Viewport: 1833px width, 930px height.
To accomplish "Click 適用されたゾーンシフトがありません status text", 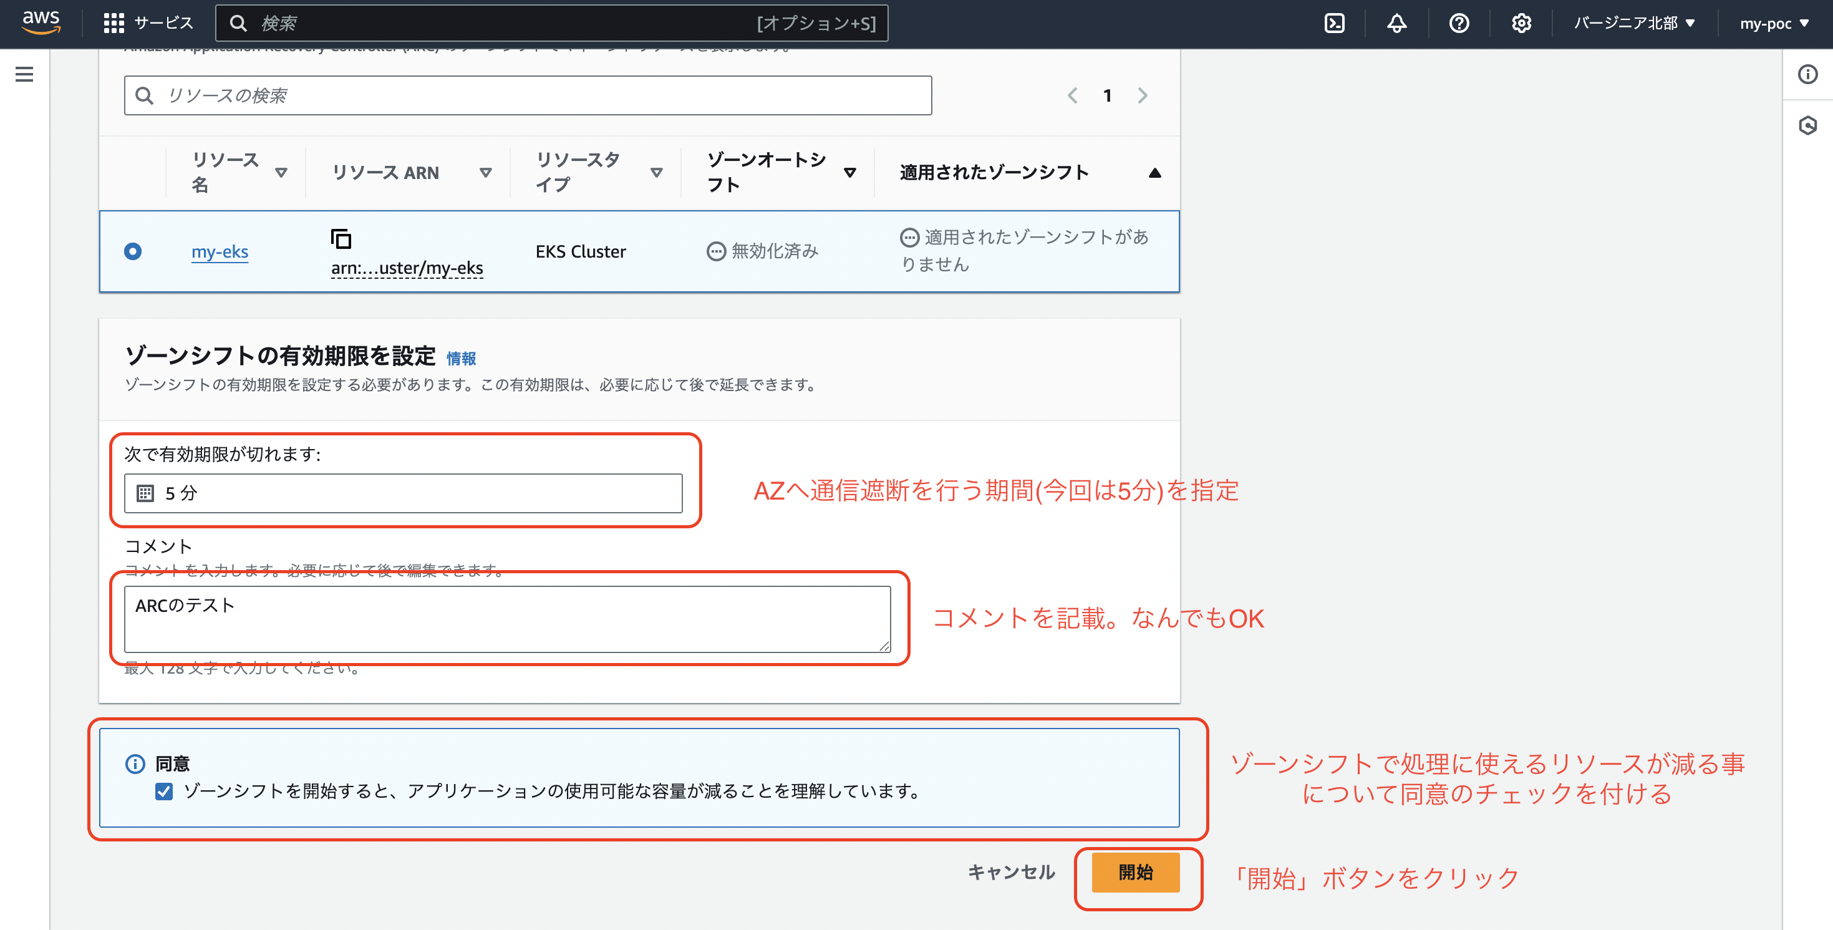I will (1025, 251).
